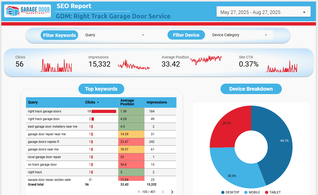Viewport: 318px width, 195px height.
Task: Click the SEO Report title
Action: point(74,6)
